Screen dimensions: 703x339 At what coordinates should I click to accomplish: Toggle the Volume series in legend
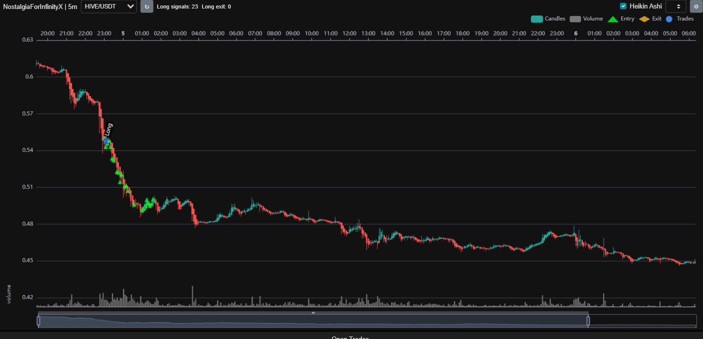point(586,19)
